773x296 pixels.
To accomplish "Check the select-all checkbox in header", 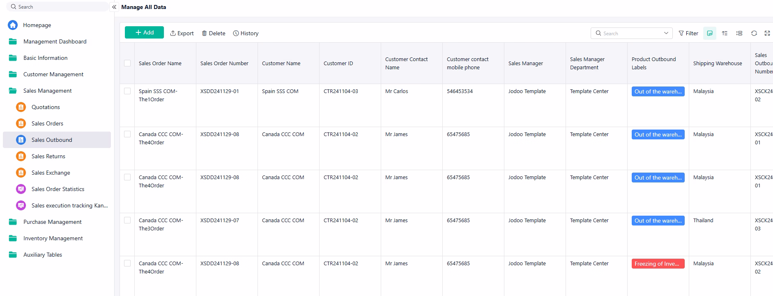I will [127, 63].
